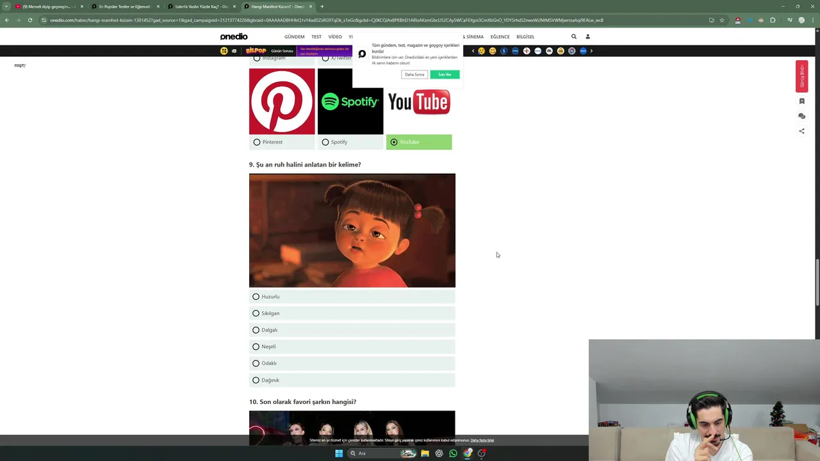Select the Sıkılgan answer

[352, 313]
